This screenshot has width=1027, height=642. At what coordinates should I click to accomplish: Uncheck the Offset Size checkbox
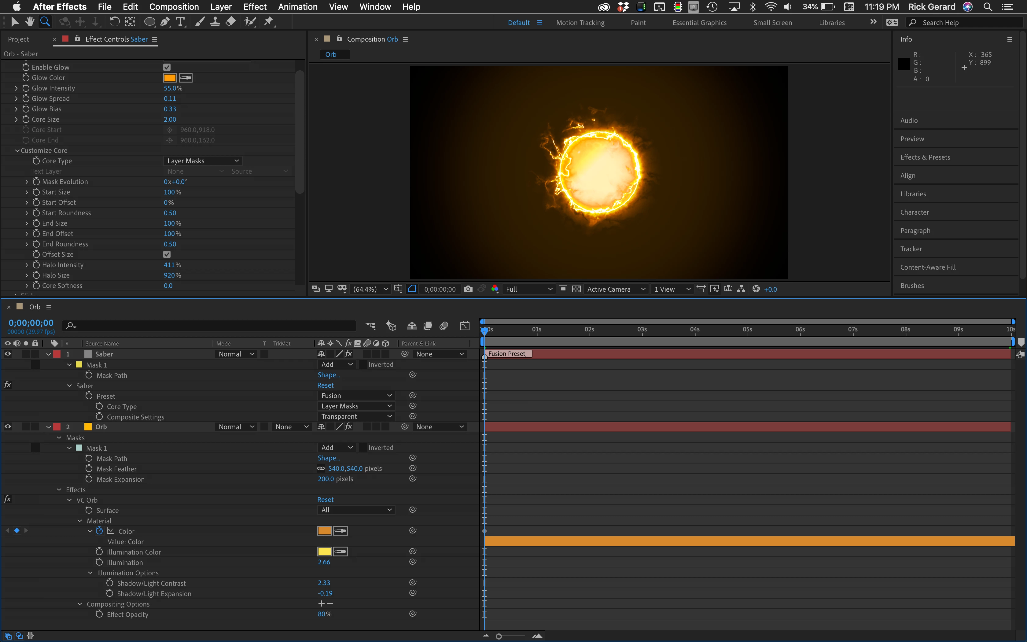point(167,254)
